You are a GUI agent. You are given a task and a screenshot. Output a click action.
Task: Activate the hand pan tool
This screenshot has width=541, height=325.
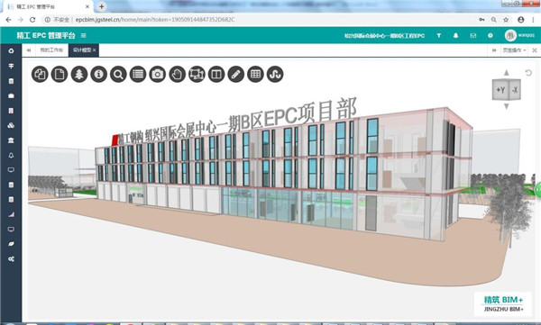[x=178, y=74]
